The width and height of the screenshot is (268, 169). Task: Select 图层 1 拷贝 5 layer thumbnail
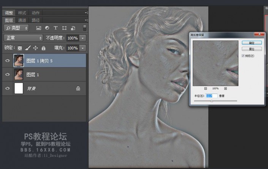[x=19, y=61]
